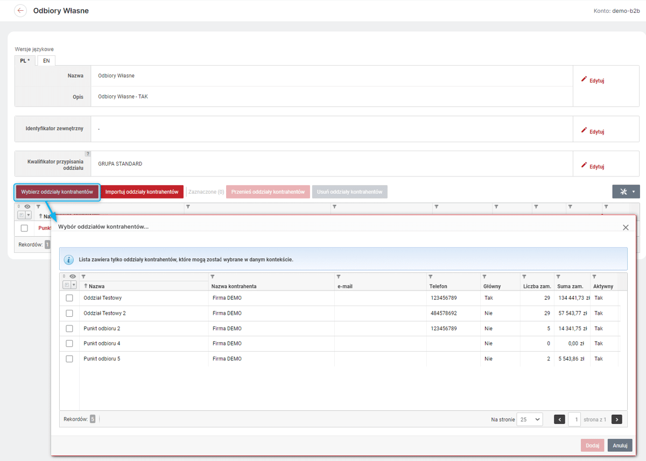This screenshot has height=461, width=646.
Task: Click the Odbiory Własne - TAK description
Action: click(x=123, y=97)
